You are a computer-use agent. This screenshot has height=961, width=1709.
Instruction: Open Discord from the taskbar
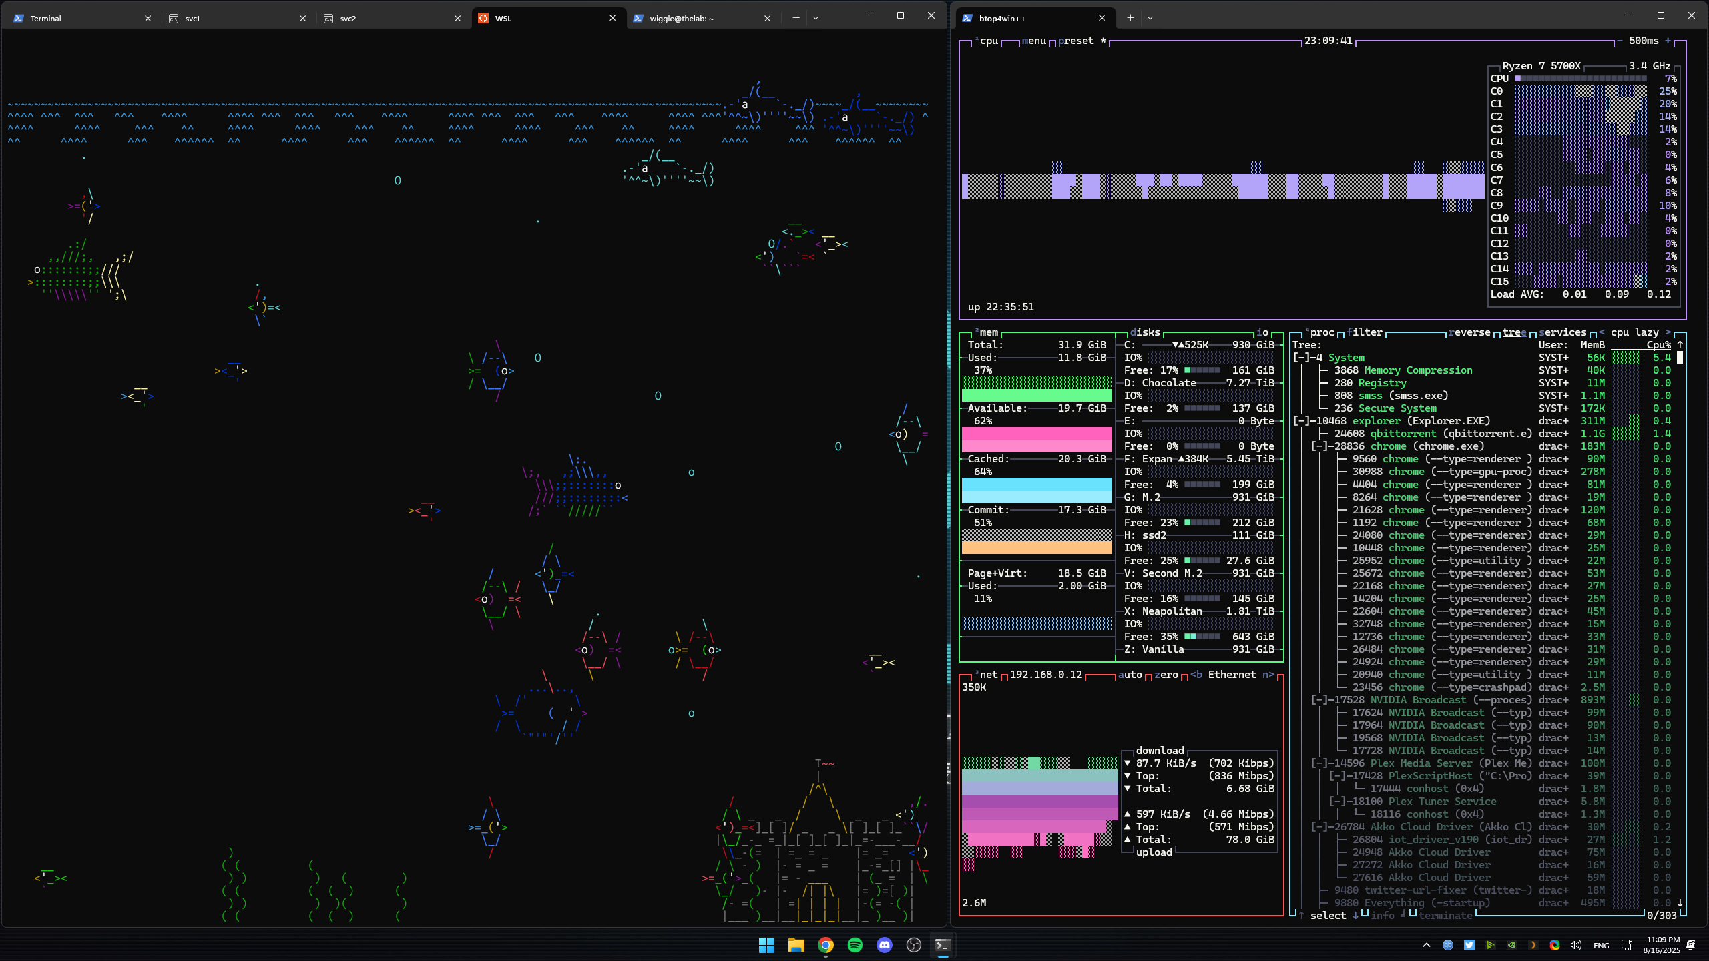click(884, 945)
